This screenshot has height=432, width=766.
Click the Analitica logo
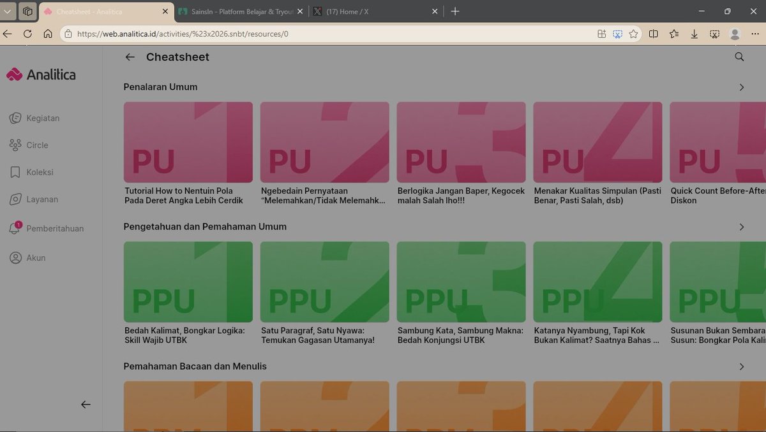click(41, 75)
